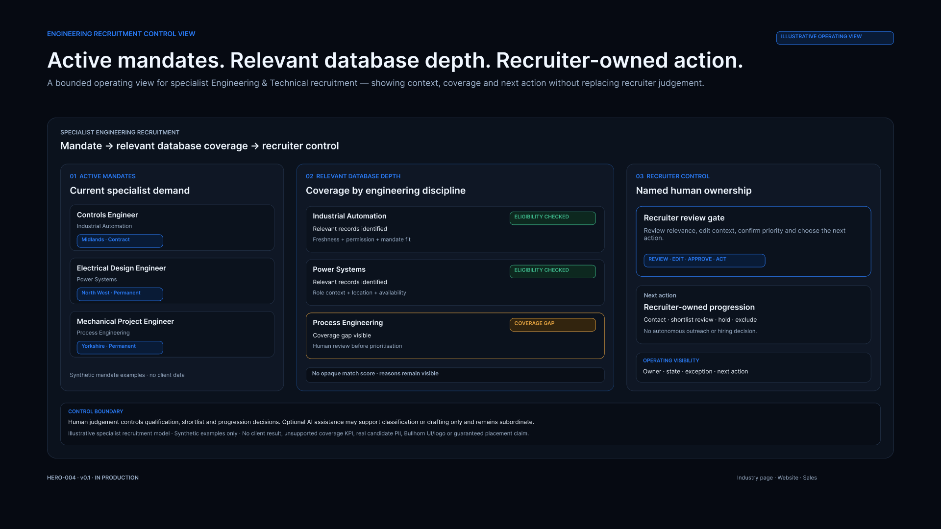
Task: Click the 01 Active Mandates section label
Action: (102, 176)
